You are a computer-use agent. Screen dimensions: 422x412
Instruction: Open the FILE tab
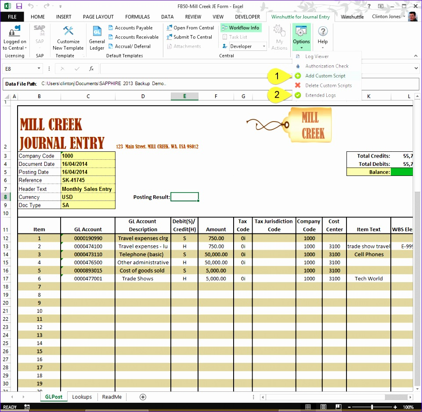click(x=12, y=17)
